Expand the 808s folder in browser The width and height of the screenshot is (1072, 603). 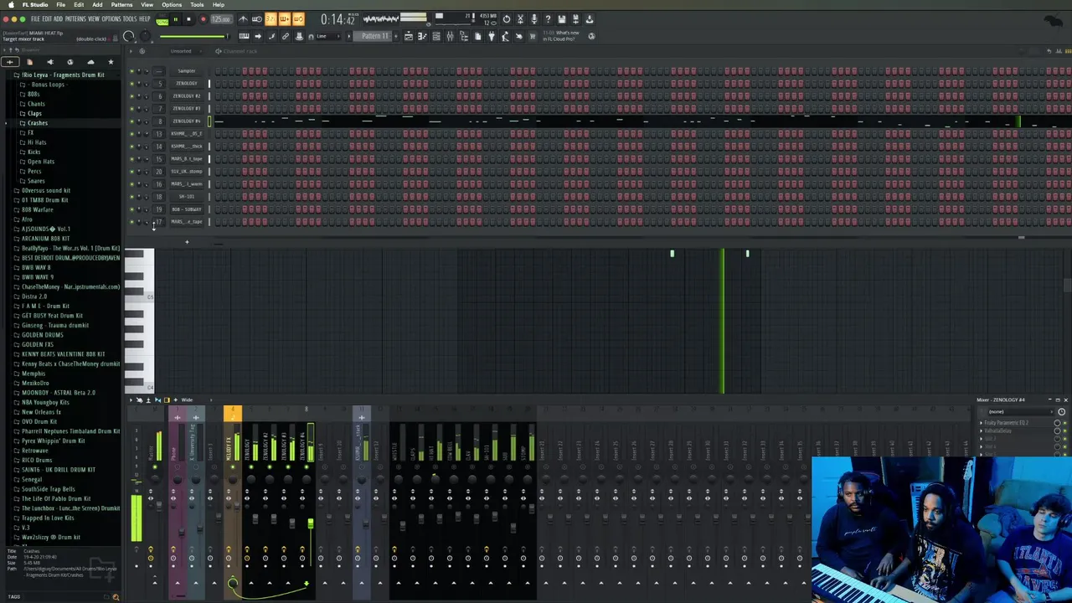33,94
